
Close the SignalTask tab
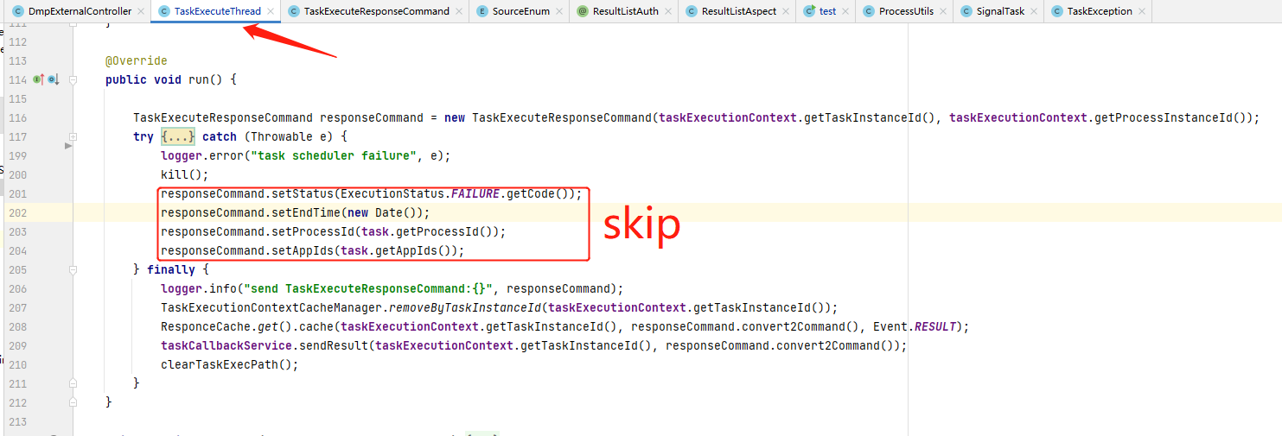pos(1034,11)
